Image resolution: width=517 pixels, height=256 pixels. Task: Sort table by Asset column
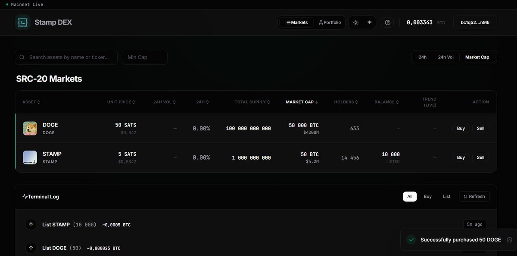coord(31,102)
